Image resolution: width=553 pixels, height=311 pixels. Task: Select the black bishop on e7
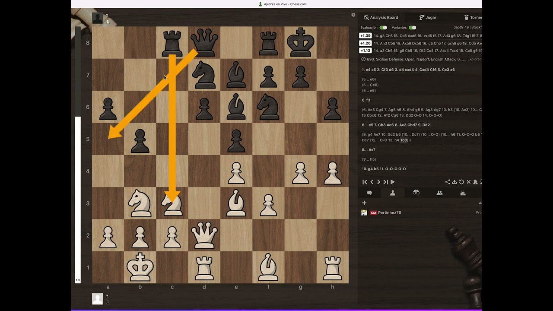pos(236,75)
